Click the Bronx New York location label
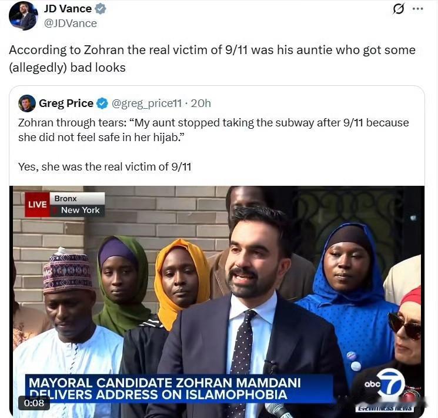This screenshot has width=438, height=418. (78, 204)
